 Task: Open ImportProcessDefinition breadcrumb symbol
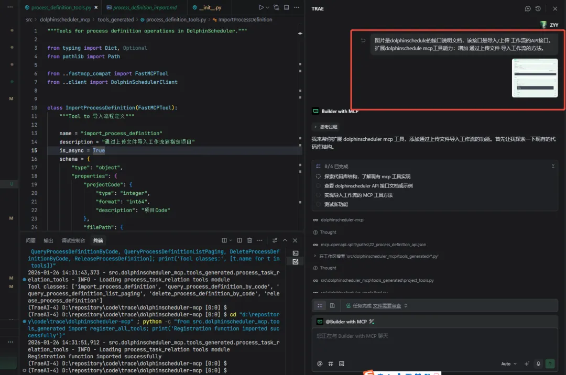point(245,19)
